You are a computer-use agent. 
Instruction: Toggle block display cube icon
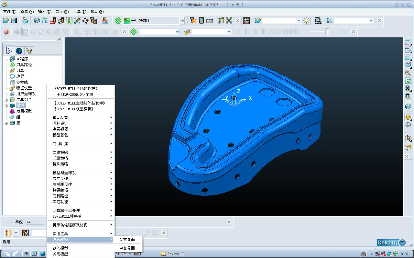click(408, 106)
